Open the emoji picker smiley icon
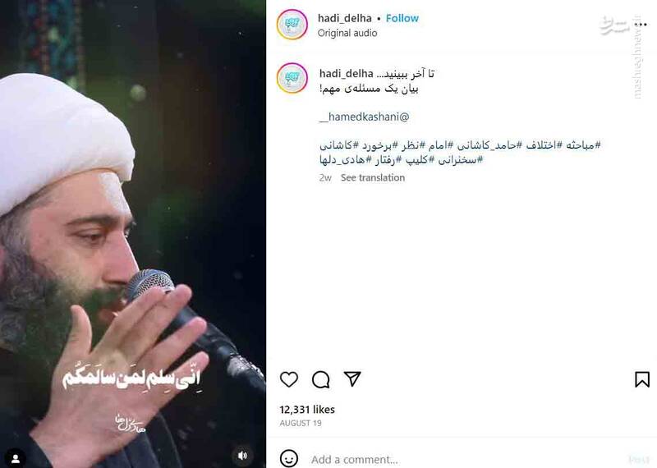The height and width of the screenshot is (468, 657). point(289,458)
